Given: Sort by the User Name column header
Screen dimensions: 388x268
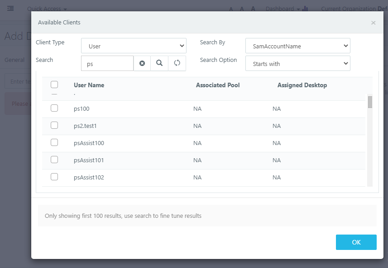Looking at the screenshot, I should pyautogui.click(x=89, y=85).
